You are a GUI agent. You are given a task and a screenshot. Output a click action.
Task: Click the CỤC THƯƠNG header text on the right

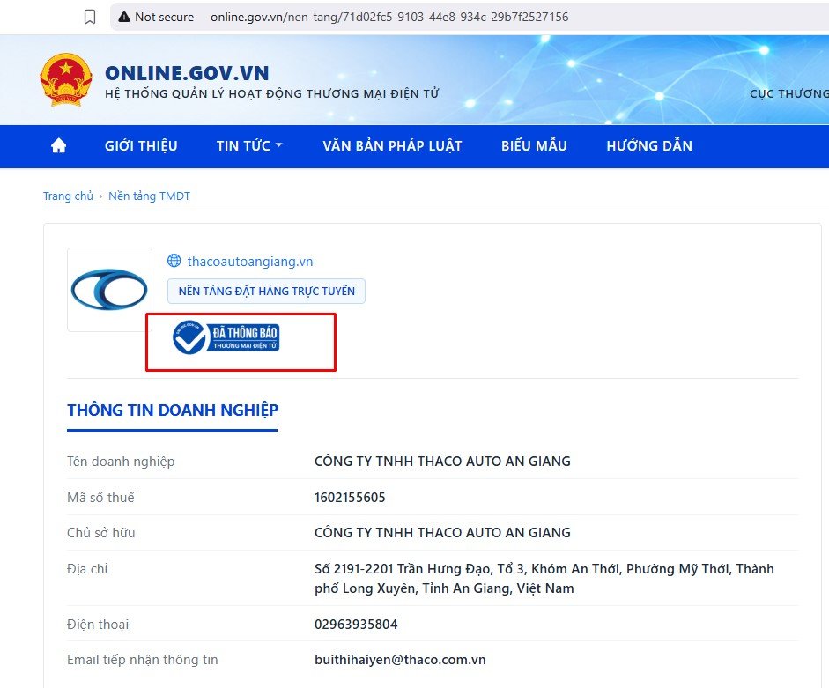click(788, 93)
